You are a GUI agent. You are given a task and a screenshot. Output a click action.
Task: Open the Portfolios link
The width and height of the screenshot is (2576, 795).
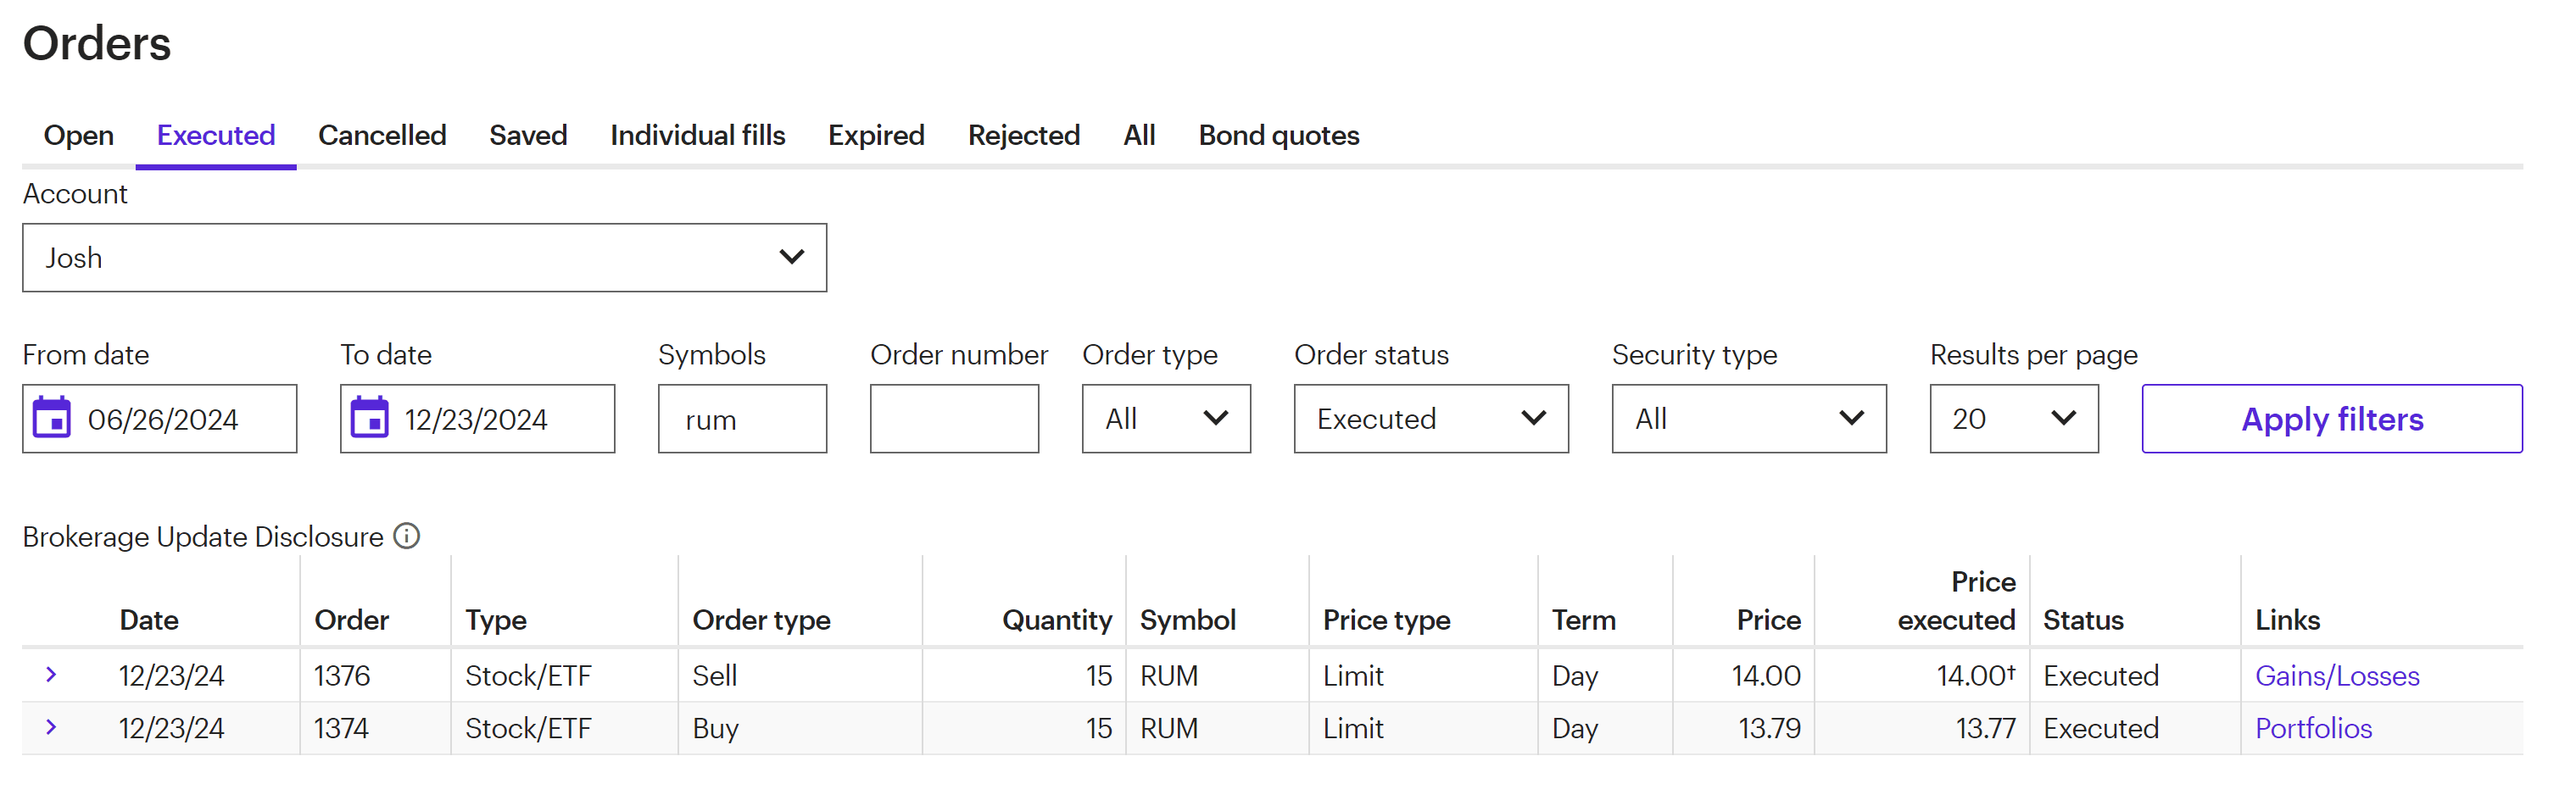point(2313,728)
